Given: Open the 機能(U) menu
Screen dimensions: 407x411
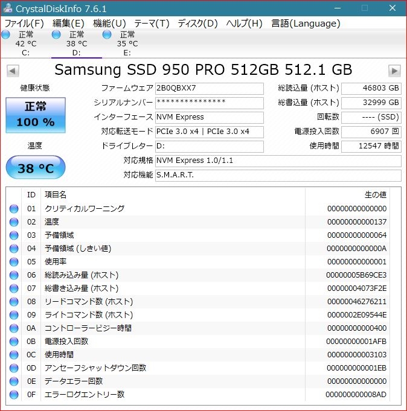Looking at the screenshot, I should (x=109, y=24).
